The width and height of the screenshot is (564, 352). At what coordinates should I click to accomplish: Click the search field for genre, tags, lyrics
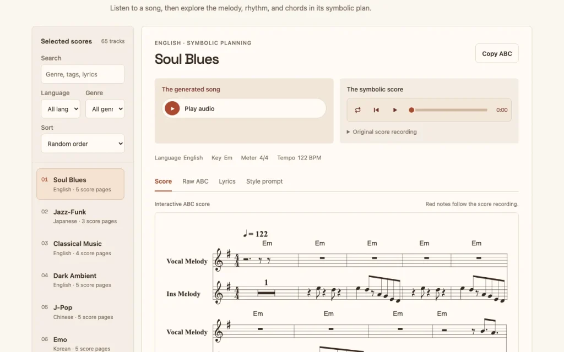(x=83, y=74)
